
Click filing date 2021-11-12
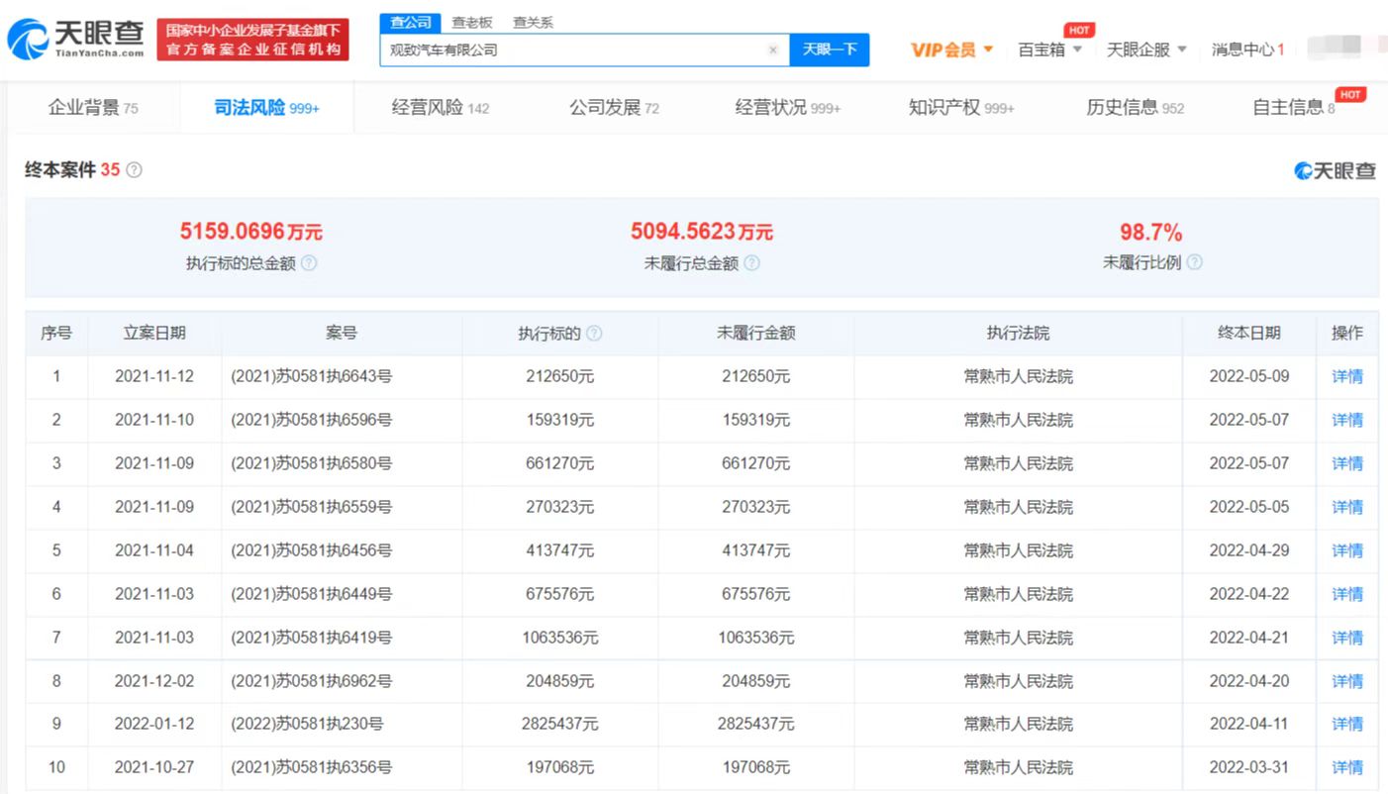(x=154, y=376)
